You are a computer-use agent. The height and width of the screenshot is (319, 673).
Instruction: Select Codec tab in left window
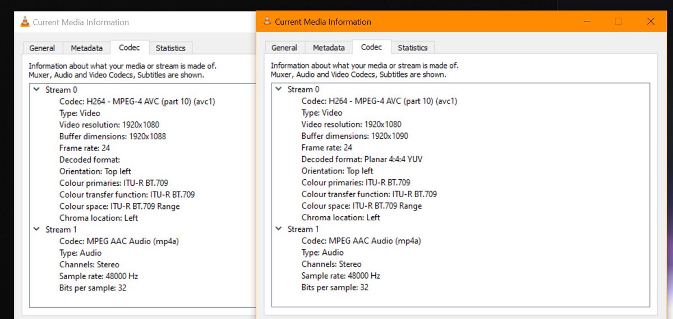point(130,48)
